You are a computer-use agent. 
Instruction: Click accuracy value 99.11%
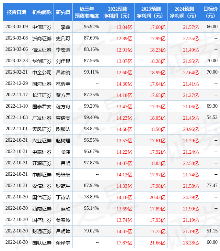(91, 72)
